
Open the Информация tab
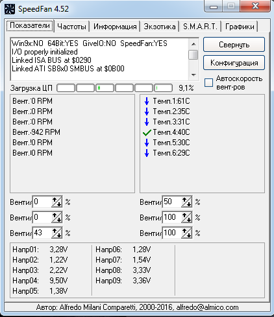click(x=115, y=27)
